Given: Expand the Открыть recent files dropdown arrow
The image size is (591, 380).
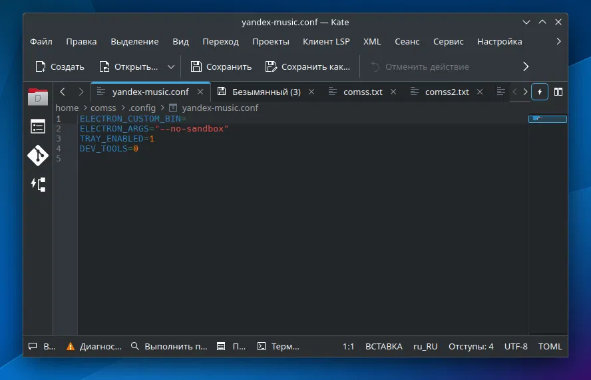Looking at the screenshot, I should (171, 66).
